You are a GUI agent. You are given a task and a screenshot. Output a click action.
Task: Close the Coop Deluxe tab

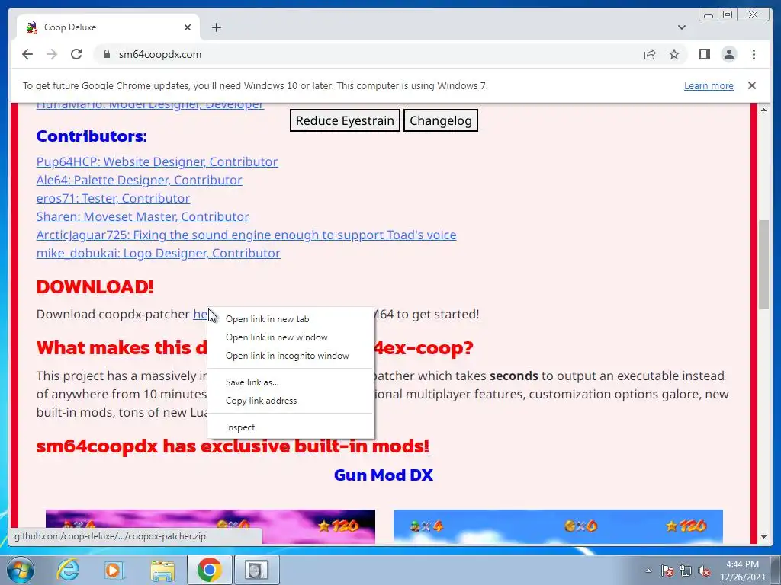tap(188, 27)
